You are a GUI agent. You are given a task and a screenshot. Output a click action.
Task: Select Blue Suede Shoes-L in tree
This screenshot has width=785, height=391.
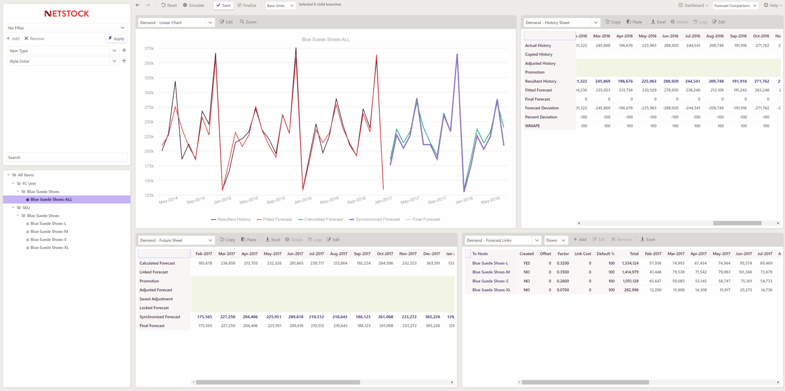pos(48,224)
